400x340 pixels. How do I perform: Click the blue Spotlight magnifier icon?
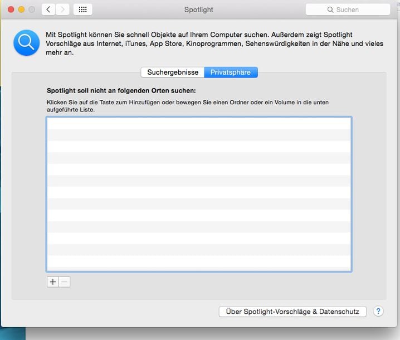(27, 42)
